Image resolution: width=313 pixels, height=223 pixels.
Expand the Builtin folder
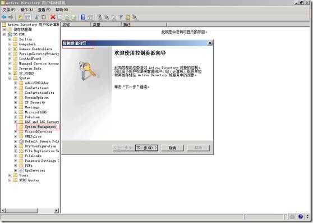pos(10,39)
